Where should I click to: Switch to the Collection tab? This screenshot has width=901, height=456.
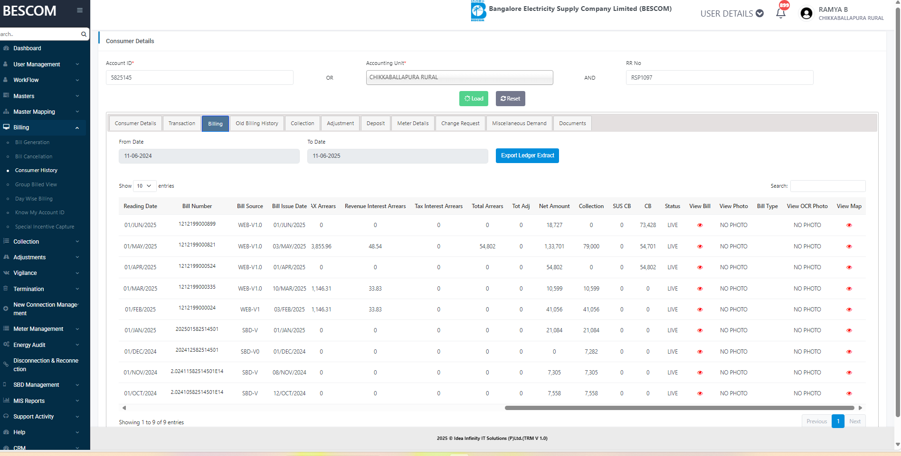tap(303, 123)
